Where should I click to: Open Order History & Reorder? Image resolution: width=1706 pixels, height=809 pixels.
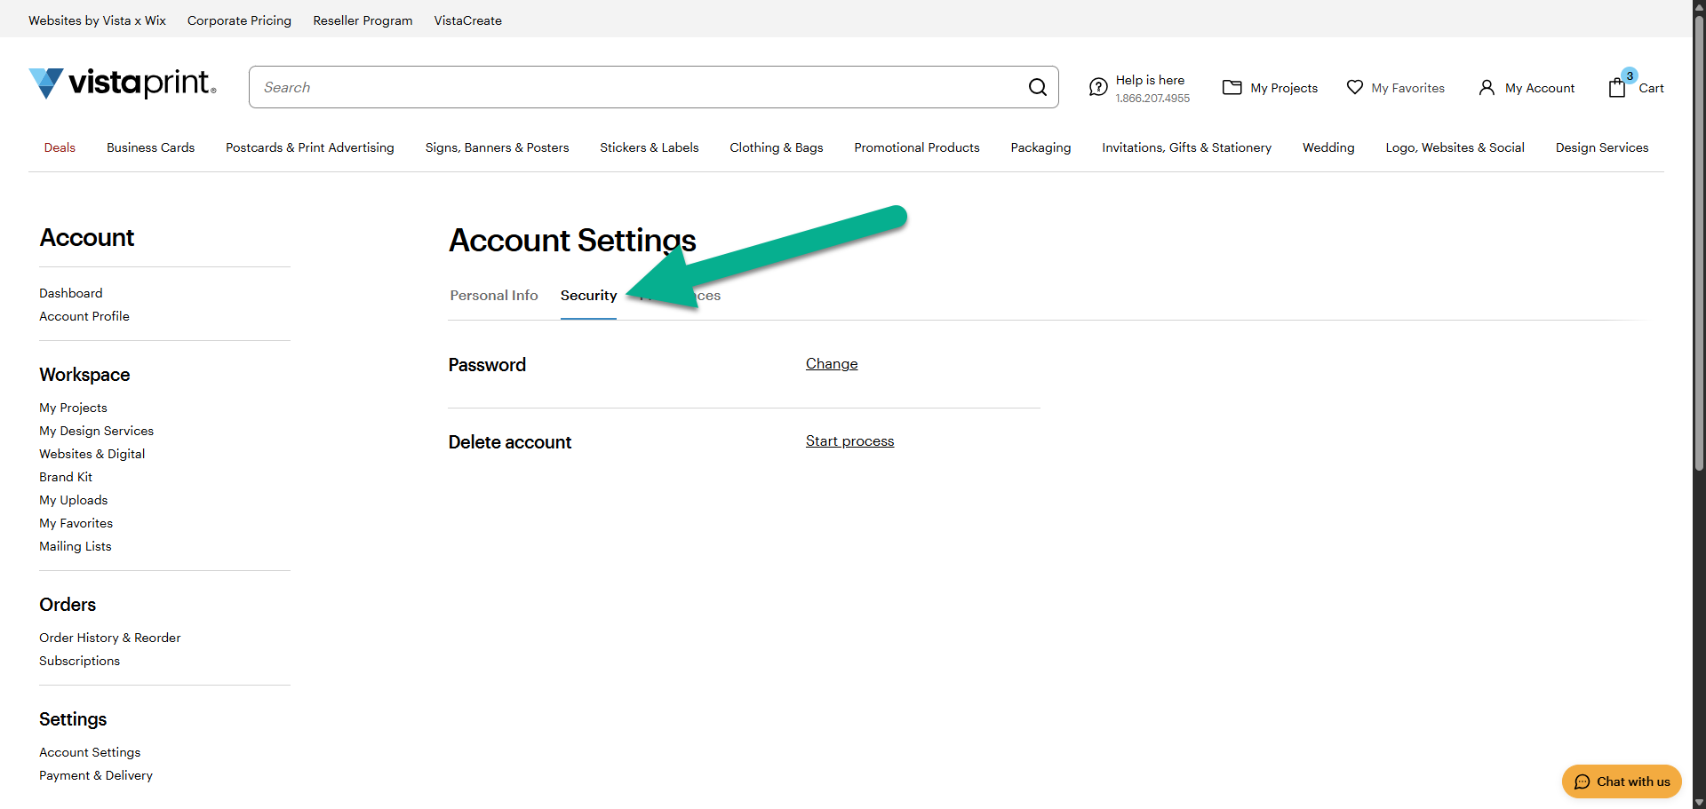pyautogui.click(x=109, y=638)
